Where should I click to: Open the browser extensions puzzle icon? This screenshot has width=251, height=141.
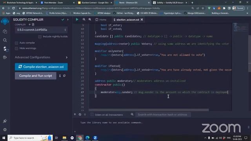click(224, 8)
